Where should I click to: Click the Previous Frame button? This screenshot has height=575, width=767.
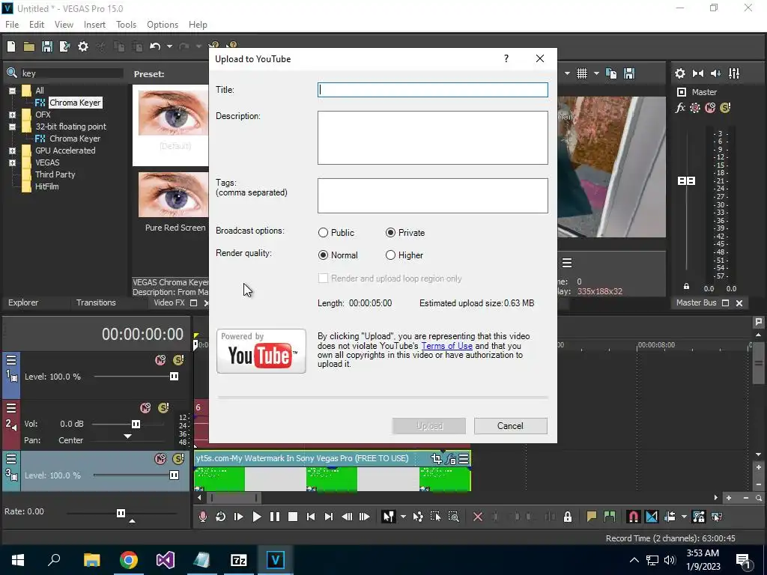(x=347, y=517)
